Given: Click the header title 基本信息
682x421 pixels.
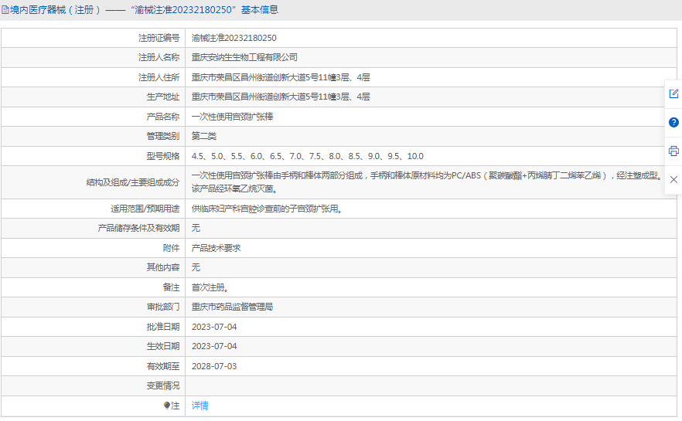Looking at the screenshot, I should pyautogui.click(x=260, y=9).
